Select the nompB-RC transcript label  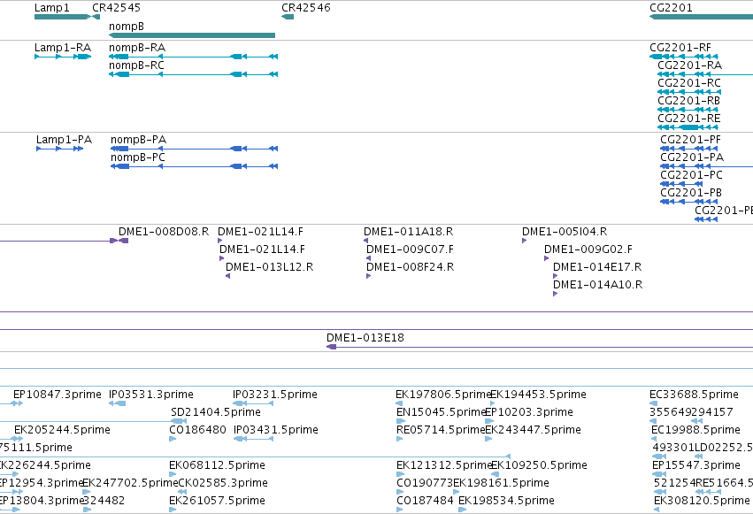(x=136, y=65)
